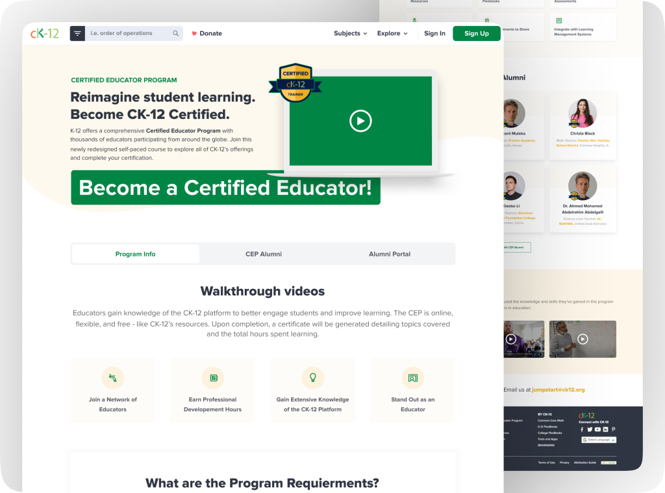Expand the Subjects dropdown
665x493 pixels.
click(x=350, y=33)
